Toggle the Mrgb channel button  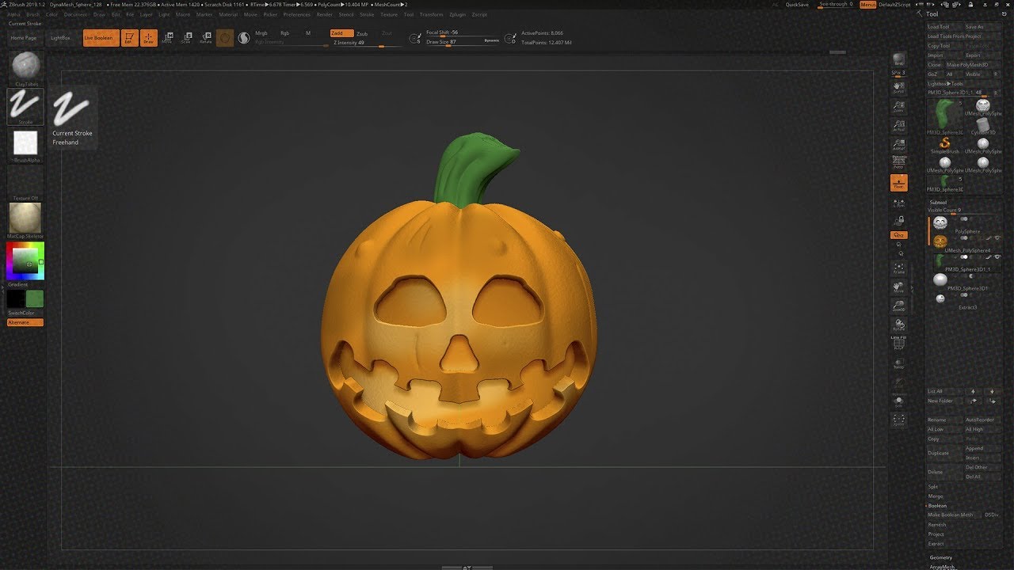click(x=261, y=33)
